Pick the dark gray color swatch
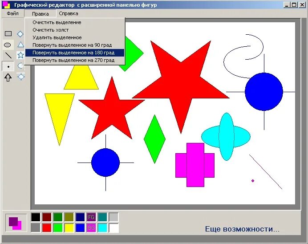The image size is (308, 244). click(x=36, y=228)
